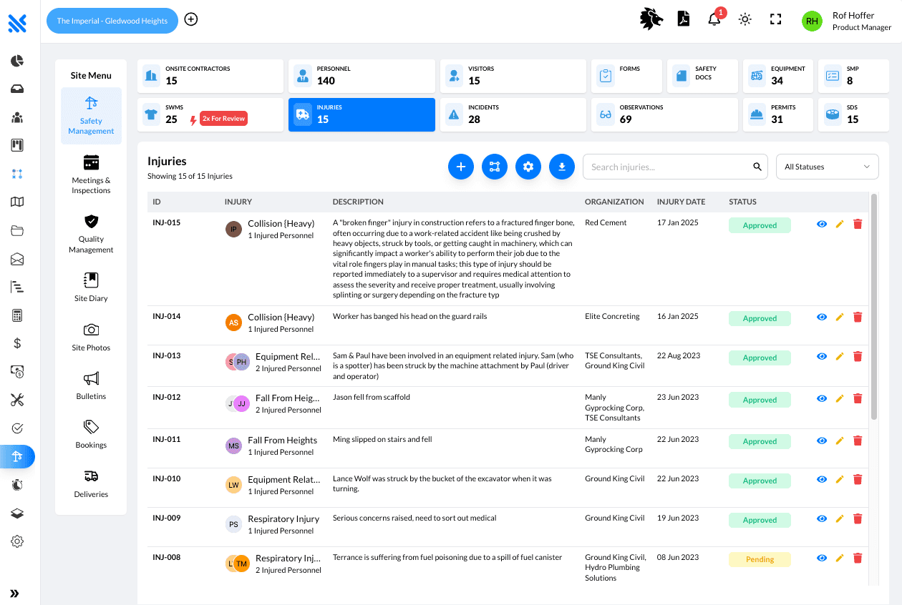Download the injuries list
The height and width of the screenshot is (605, 902).
(x=562, y=167)
